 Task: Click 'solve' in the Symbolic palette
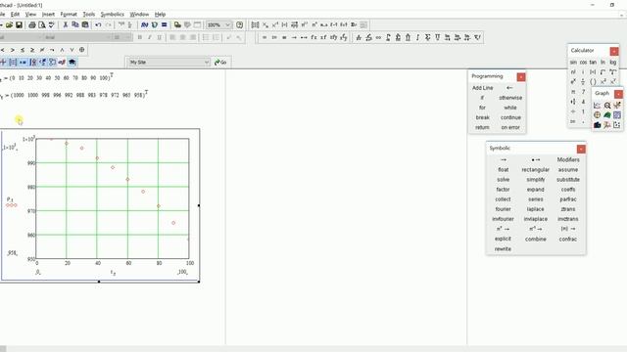[x=503, y=180]
